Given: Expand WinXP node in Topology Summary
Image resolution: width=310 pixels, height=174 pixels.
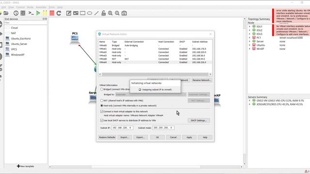Looking at the screenshot, I should (x=249, y=49).
